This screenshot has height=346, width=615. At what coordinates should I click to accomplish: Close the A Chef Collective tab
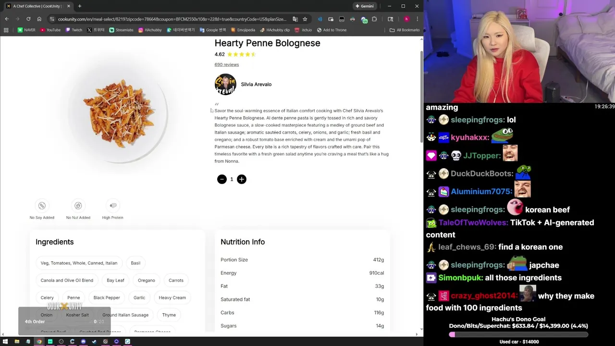pos(69,6)
